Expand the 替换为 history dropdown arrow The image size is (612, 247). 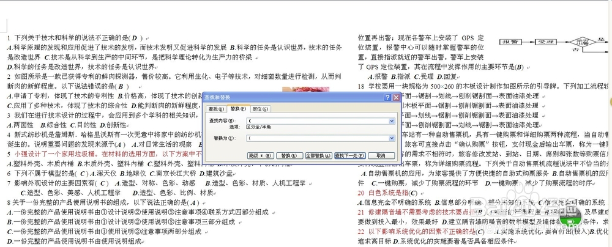tap(392, 138)
